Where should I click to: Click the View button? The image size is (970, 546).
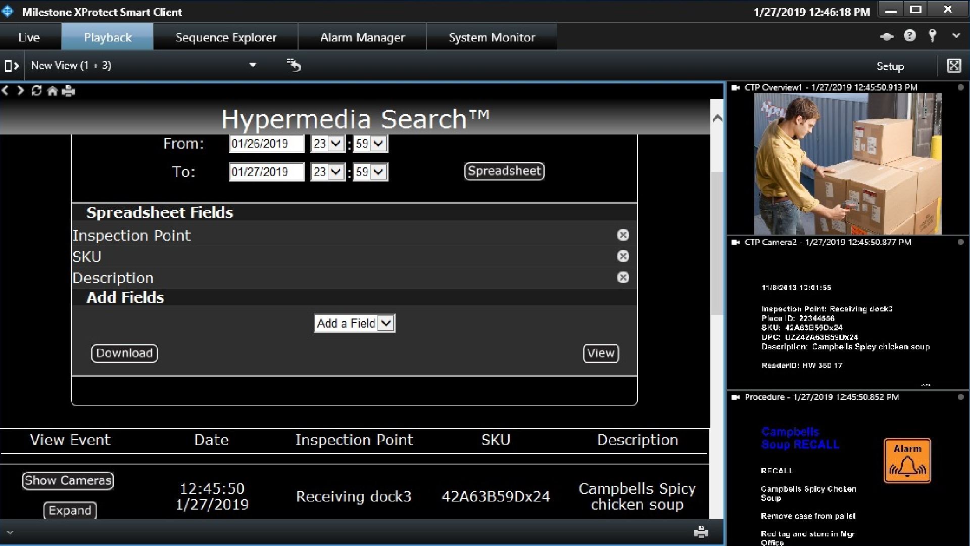(x=601, y=353)
